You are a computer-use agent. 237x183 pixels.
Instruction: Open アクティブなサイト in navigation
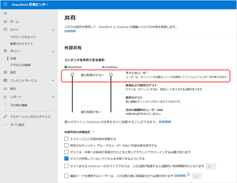tap(23, 37)
